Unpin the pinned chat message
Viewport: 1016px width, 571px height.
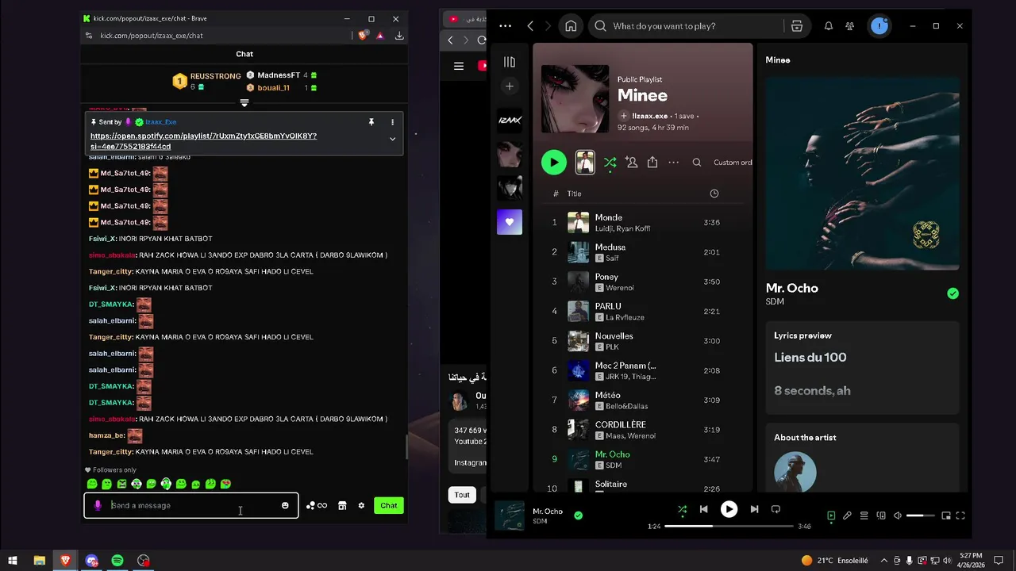(x=371, y=122)
